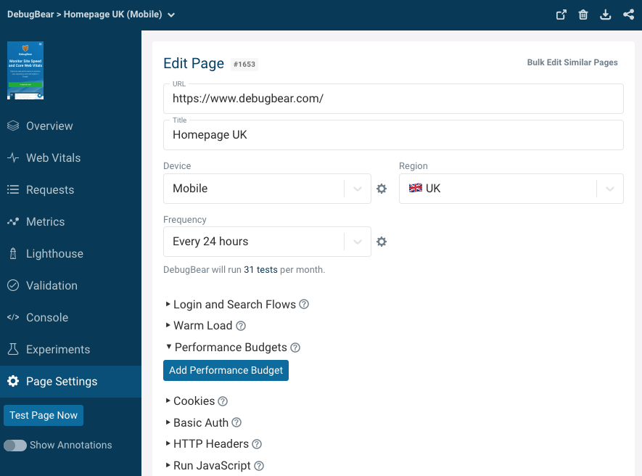Open the page selector dropdown chevron
Viewport: 642px width, 476px height.
coord(171,15)
